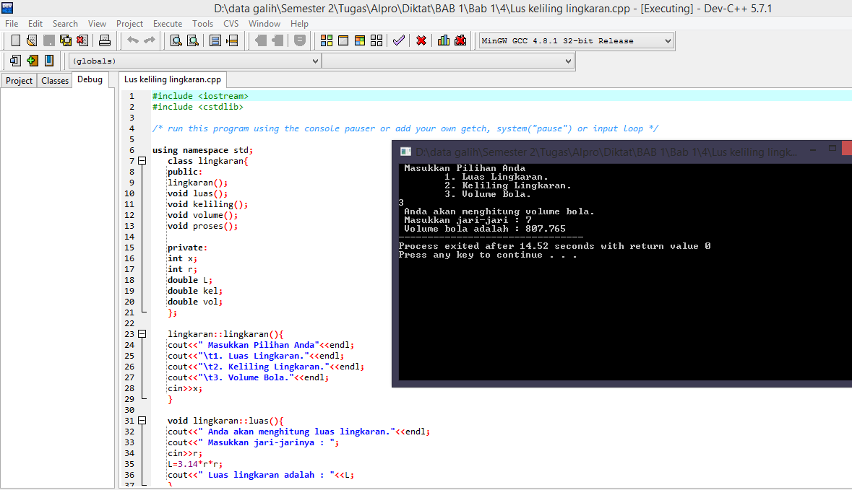The image size is (852, 490).
Task: Click 'using namespace std;' on line 6
Action: point(202,150)
